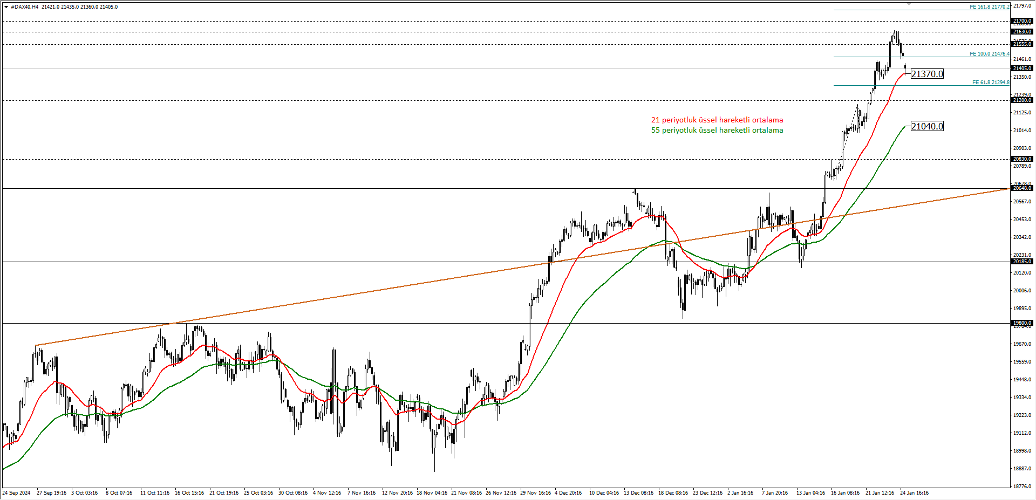Click the 19559.0 price axis value
Image resolution: width=1036 pixels, height=500 pixels.
1022,362
